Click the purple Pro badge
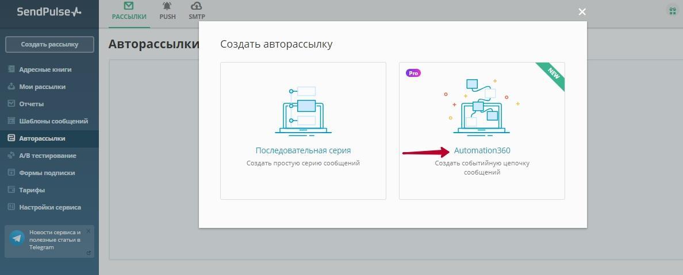This screenshot has height=275, width=683. pos(413,73)
